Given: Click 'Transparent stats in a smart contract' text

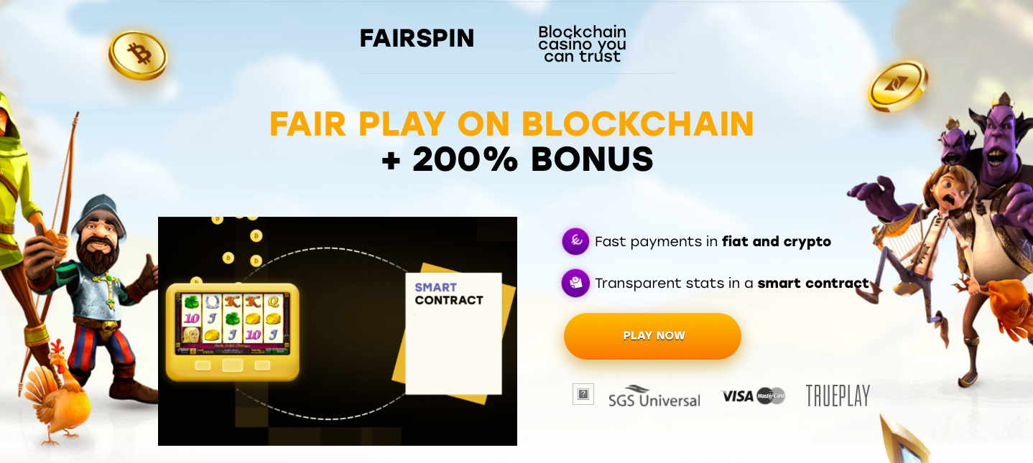Looking at the screenshot, I should coord(732,284).
